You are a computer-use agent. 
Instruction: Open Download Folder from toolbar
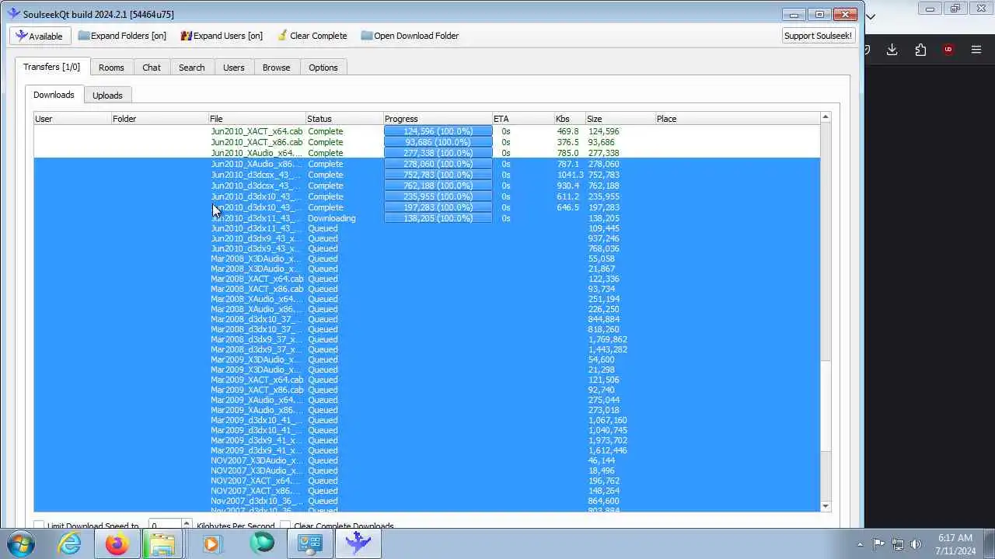point(410,36)
